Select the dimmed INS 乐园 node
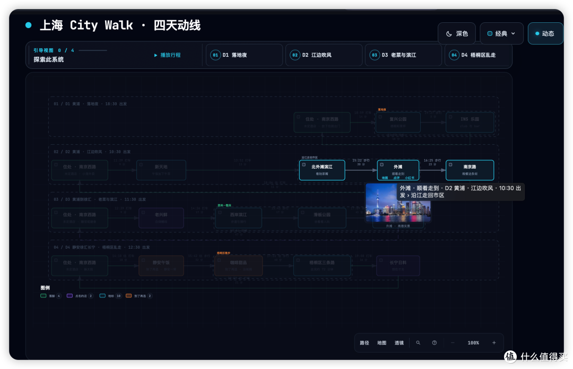The height and width of the screenshot is (369, 573). click(x=470, y=122)
